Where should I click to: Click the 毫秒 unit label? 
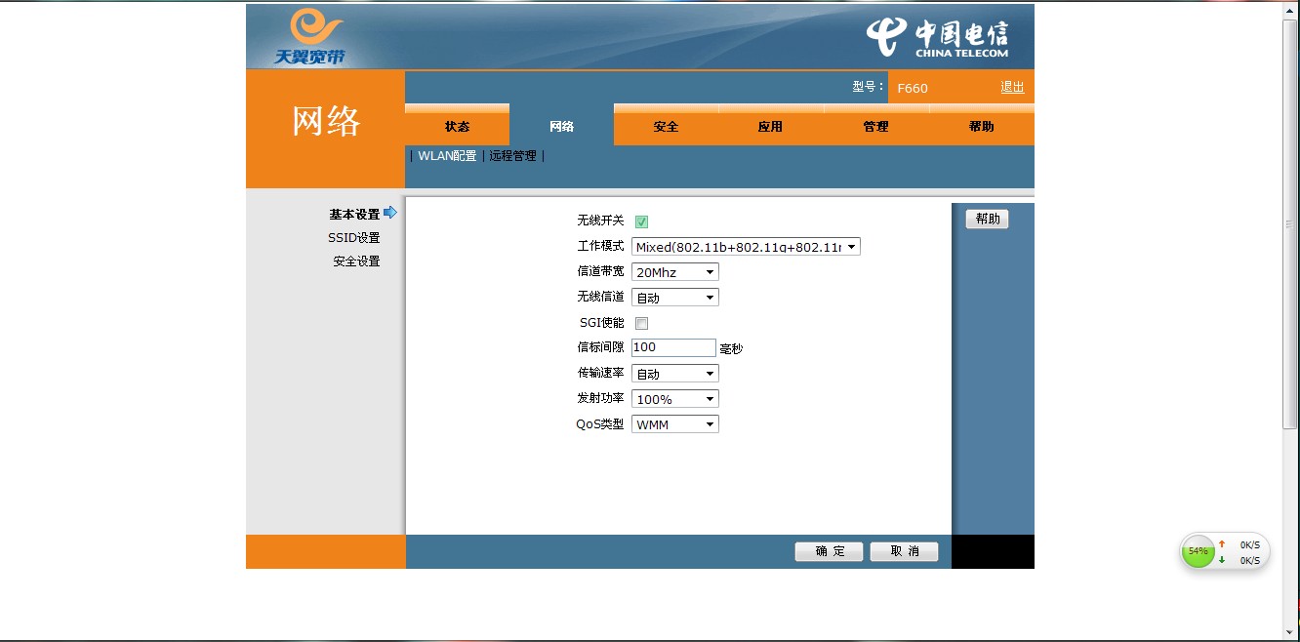tap(731, 348)
